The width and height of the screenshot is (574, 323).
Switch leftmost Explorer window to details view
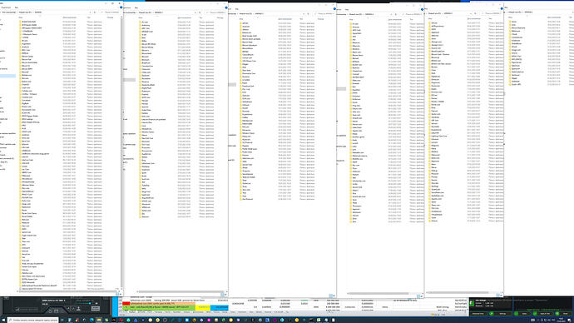tap(116, 294)
